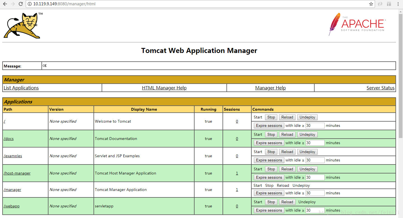Expire sessions for the /examples application

269,160
